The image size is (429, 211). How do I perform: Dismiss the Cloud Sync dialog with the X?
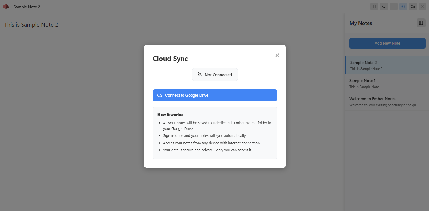click(x=277, y=55)
